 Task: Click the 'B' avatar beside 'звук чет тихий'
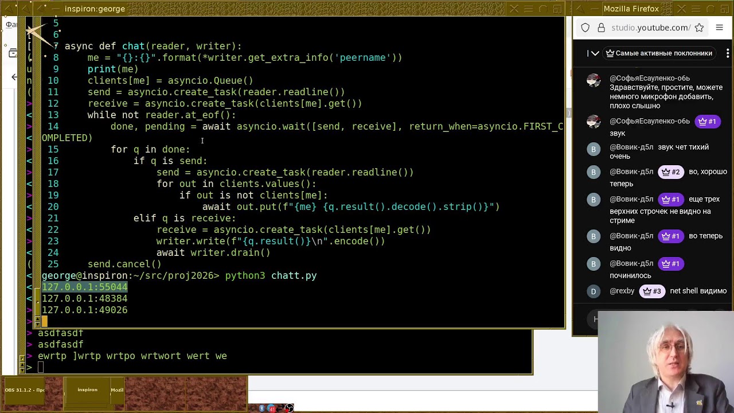coord(594,149)
